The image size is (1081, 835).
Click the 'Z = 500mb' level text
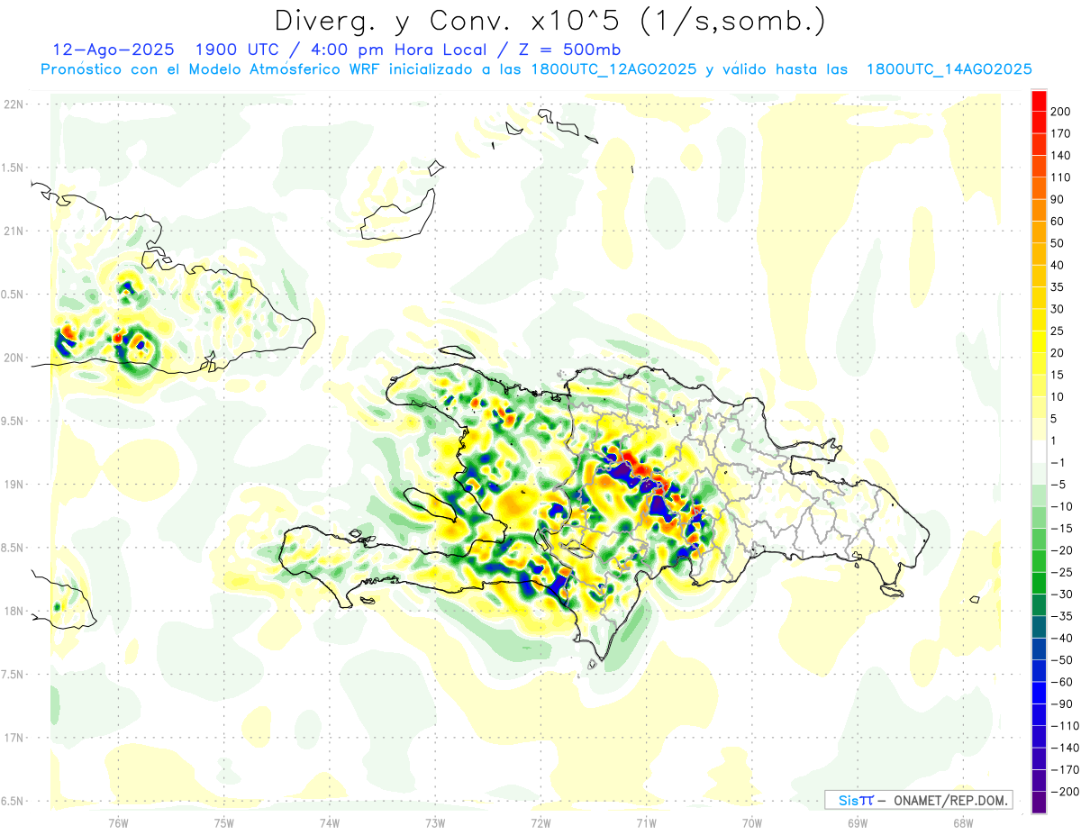[571, 50]
